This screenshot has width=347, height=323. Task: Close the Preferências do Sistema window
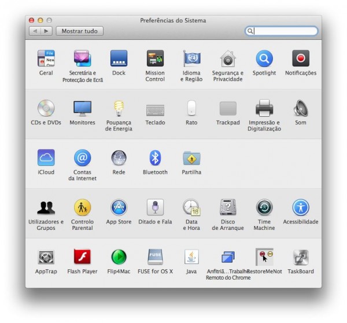31,21
